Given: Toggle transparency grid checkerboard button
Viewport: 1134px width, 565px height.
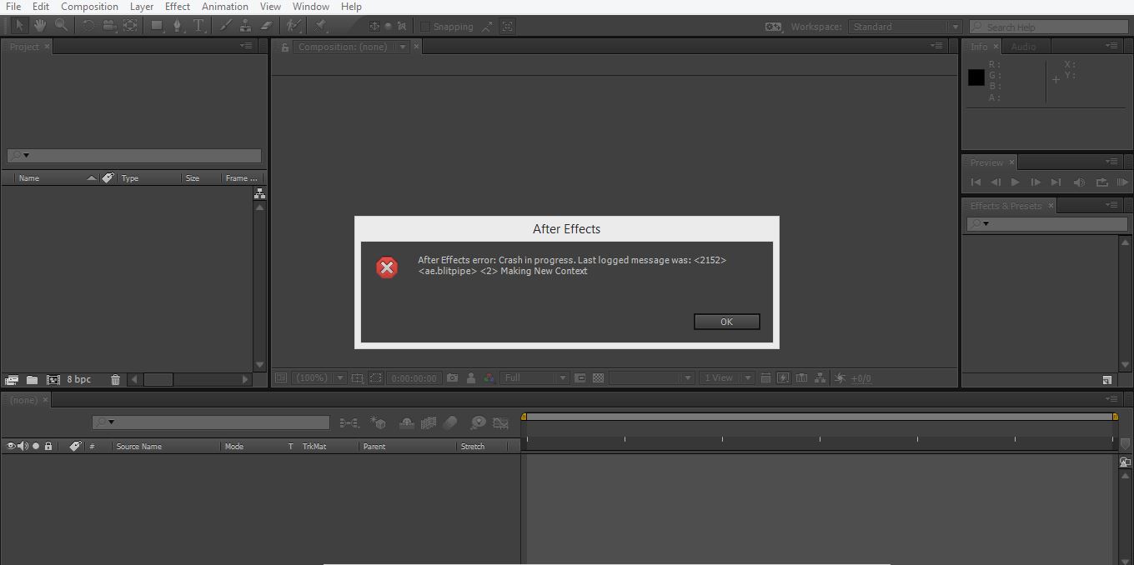Looking at the screenshot, I should 598,377.
